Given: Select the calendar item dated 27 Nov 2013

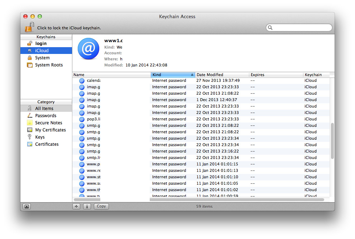Looking at the screenshot, I should (x=201, y=81).
